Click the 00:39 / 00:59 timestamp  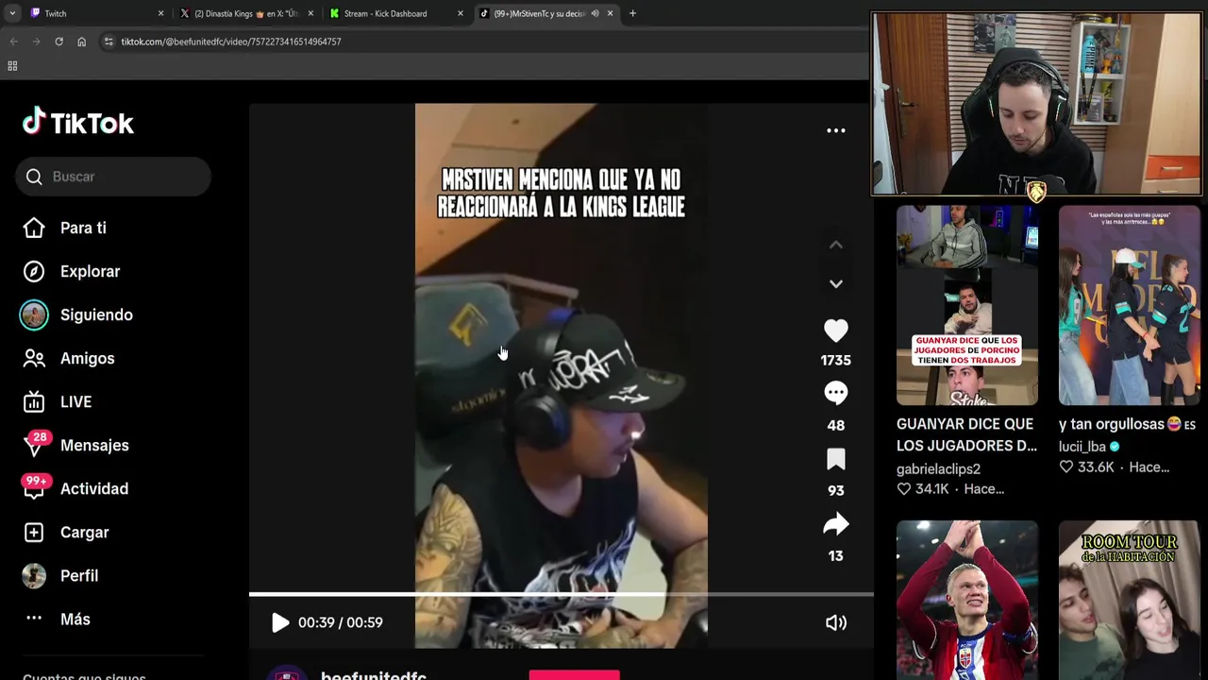tap(341, 622)
